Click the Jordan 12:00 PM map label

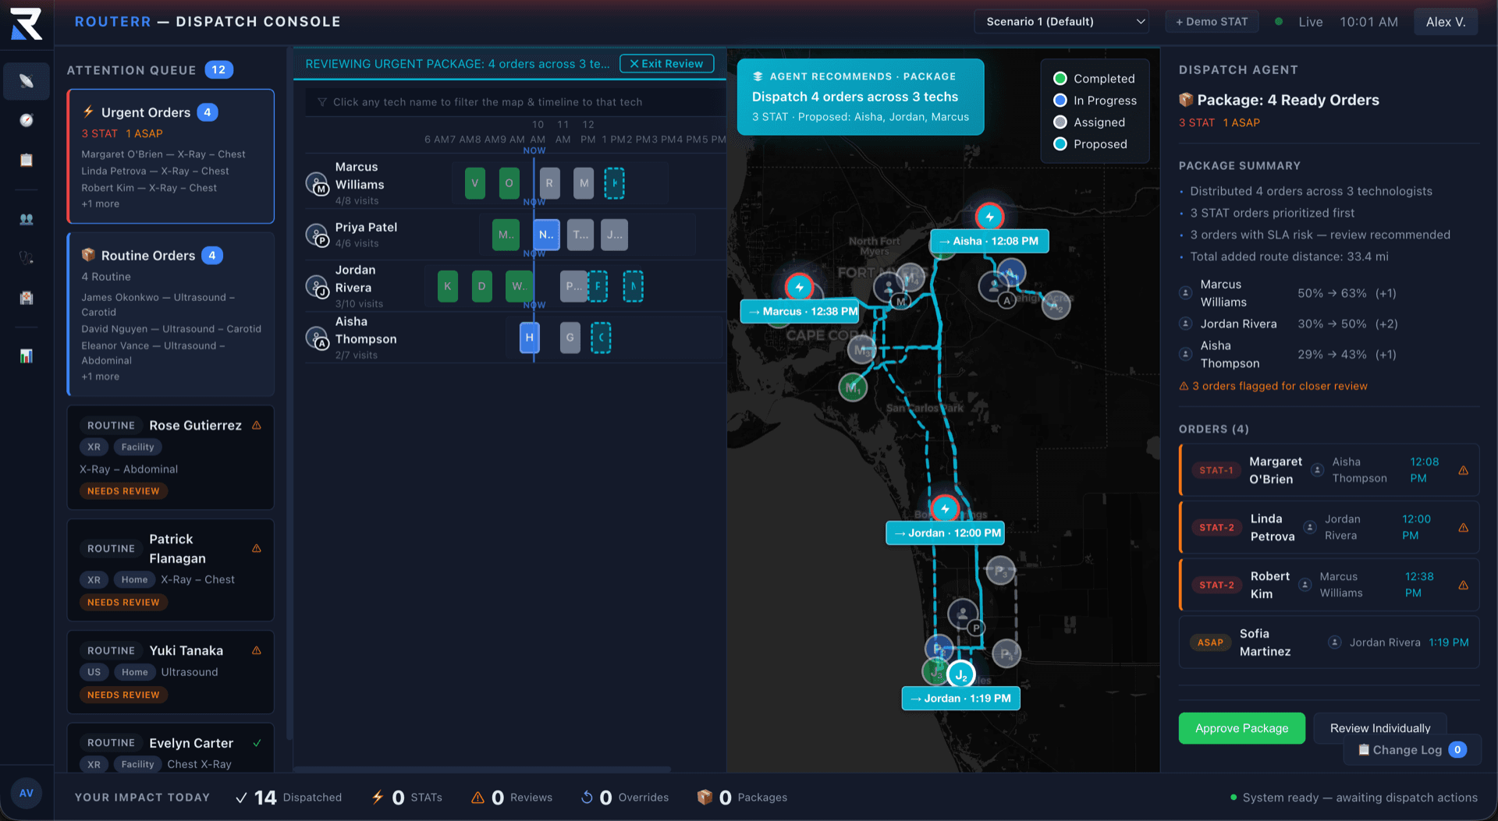[944, 533]
